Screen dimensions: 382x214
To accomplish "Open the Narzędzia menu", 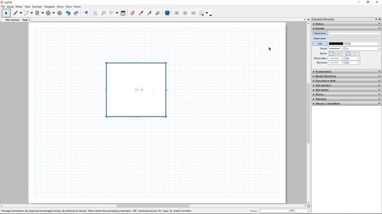I will coord(50,7).
